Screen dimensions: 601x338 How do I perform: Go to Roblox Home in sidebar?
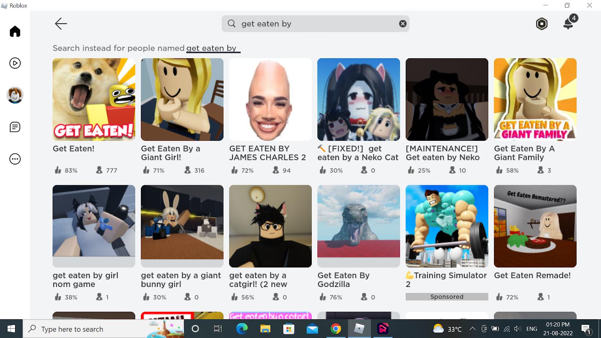pos(15,31)
